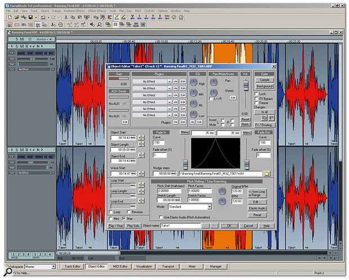Image resolution: width=349 pixels, height=280 pixels.
Task: Enable the Lock checkbox
Action: pyautogui.click(x=257, y=94)
